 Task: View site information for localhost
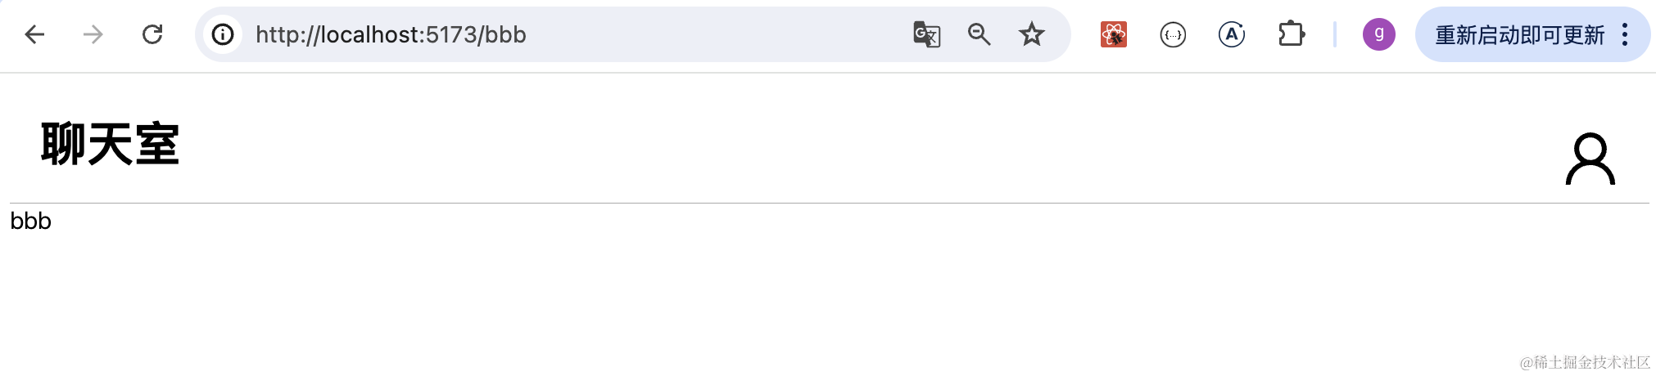coord(223,34)
